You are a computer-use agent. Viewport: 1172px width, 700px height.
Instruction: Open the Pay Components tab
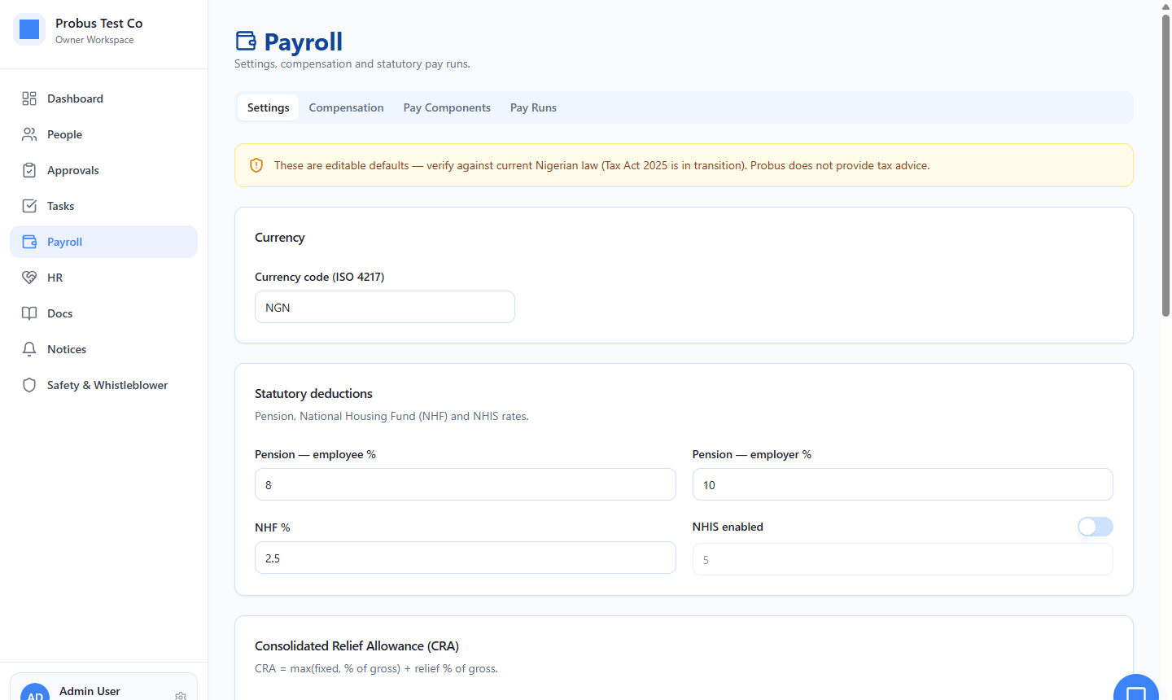click(447, 107)
